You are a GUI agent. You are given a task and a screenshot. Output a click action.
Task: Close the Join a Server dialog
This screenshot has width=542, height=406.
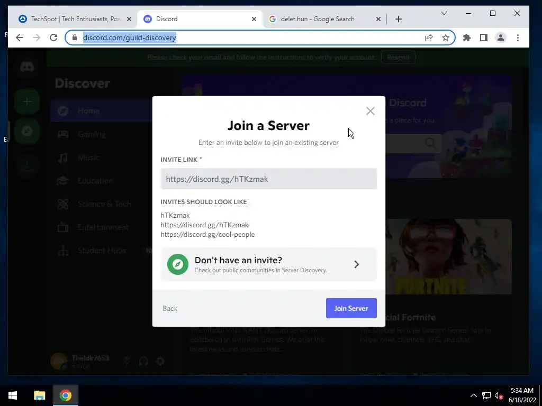coord(370,111)
